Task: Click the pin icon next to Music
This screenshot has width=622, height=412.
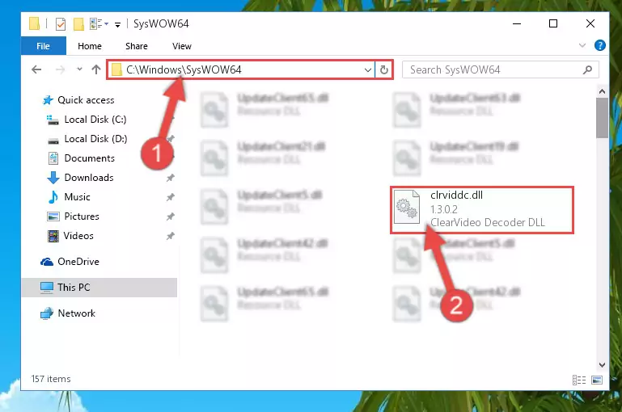Action: [x=170, y=197]
